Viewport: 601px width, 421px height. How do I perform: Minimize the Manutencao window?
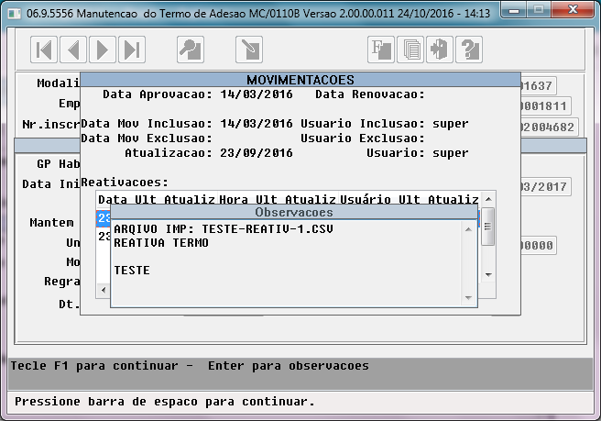point(514,10)
